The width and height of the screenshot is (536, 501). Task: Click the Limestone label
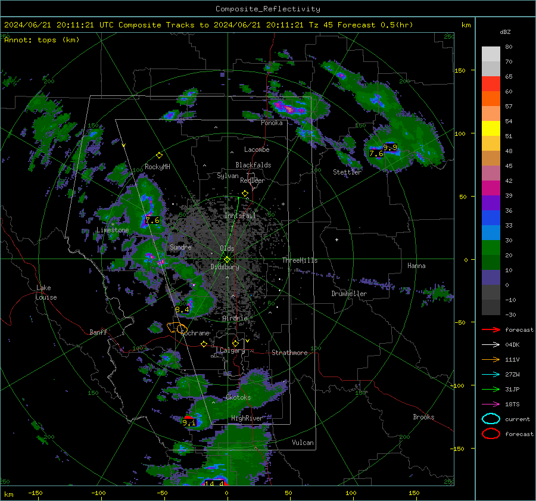click(113, 230)
